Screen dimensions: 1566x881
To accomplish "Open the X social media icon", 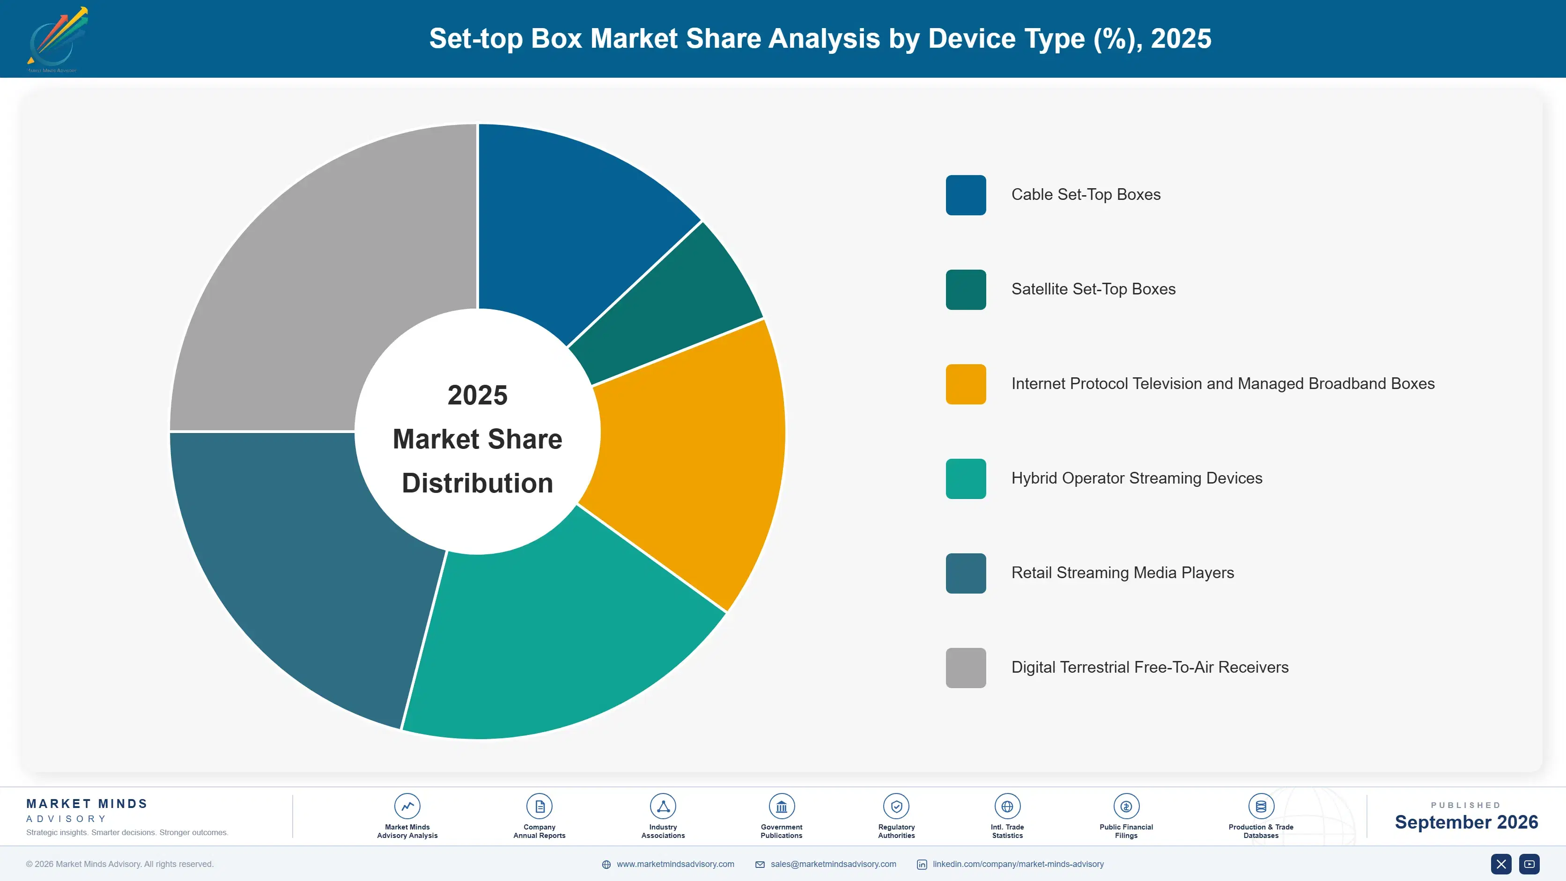I will click(x=1501, y=864).
